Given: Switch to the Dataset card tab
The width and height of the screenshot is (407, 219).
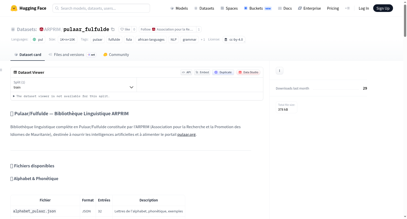Looking at the screenshot, I should pos(27,55).
